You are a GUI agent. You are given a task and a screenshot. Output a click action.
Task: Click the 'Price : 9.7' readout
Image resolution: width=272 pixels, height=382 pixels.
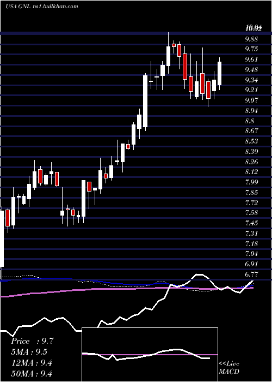click(32, 341)
